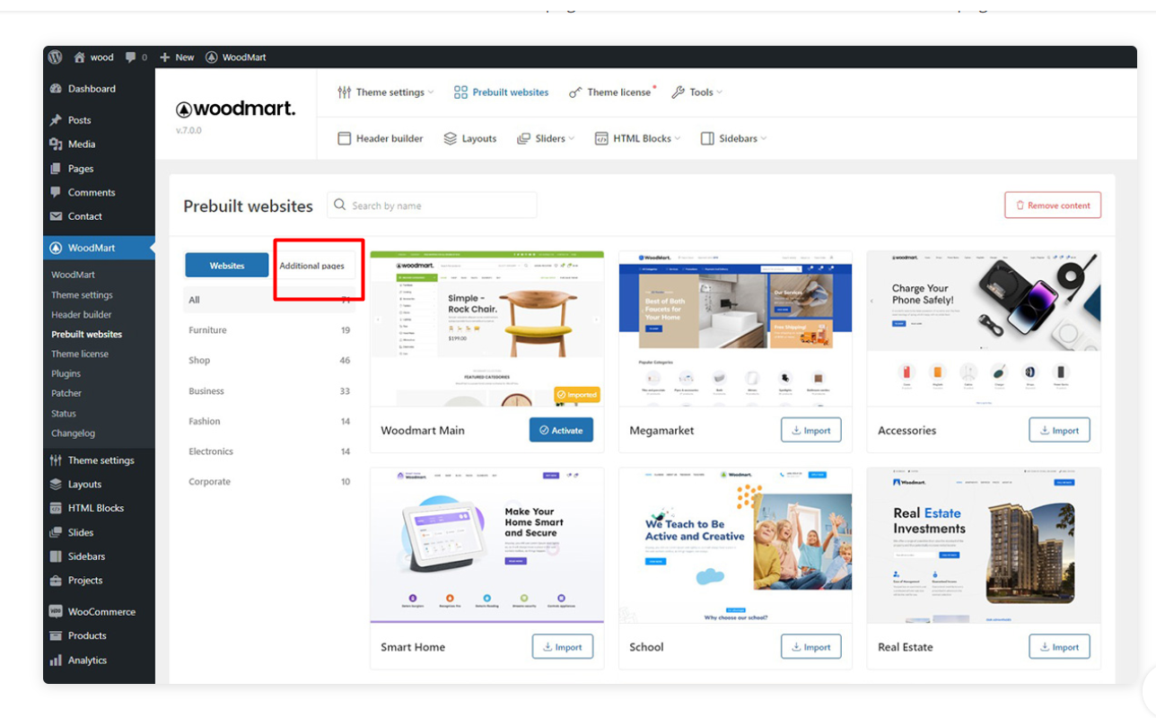Open Megamarket preview thumbnail
The image size is (1156, 718).
[735, 329]
